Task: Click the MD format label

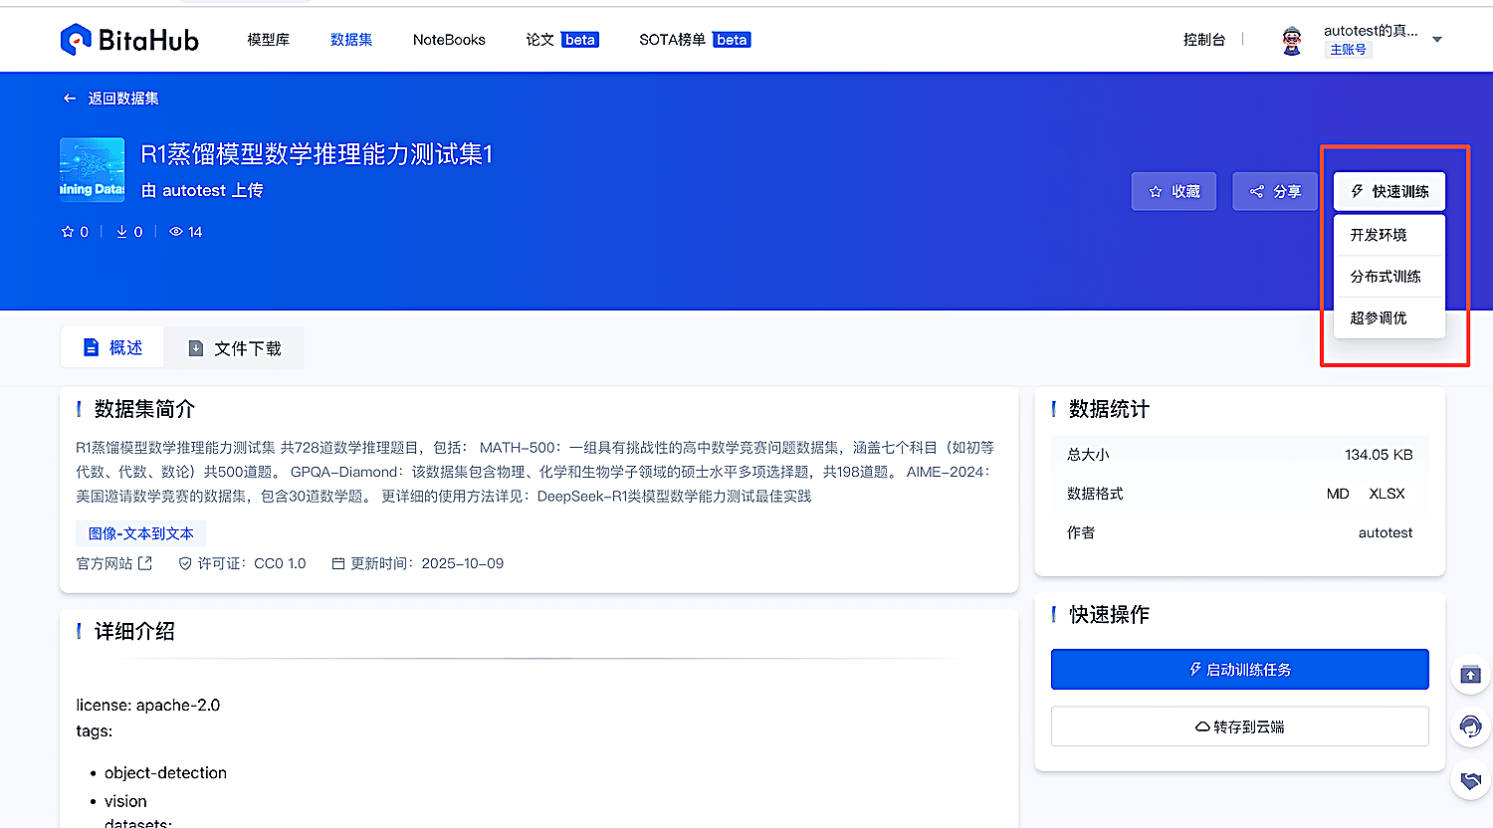Action: point(1339,494)
